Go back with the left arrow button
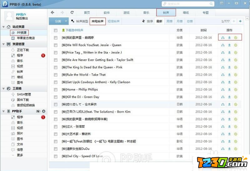This screenshot has width=250, height=171. [x=52, y=13]
